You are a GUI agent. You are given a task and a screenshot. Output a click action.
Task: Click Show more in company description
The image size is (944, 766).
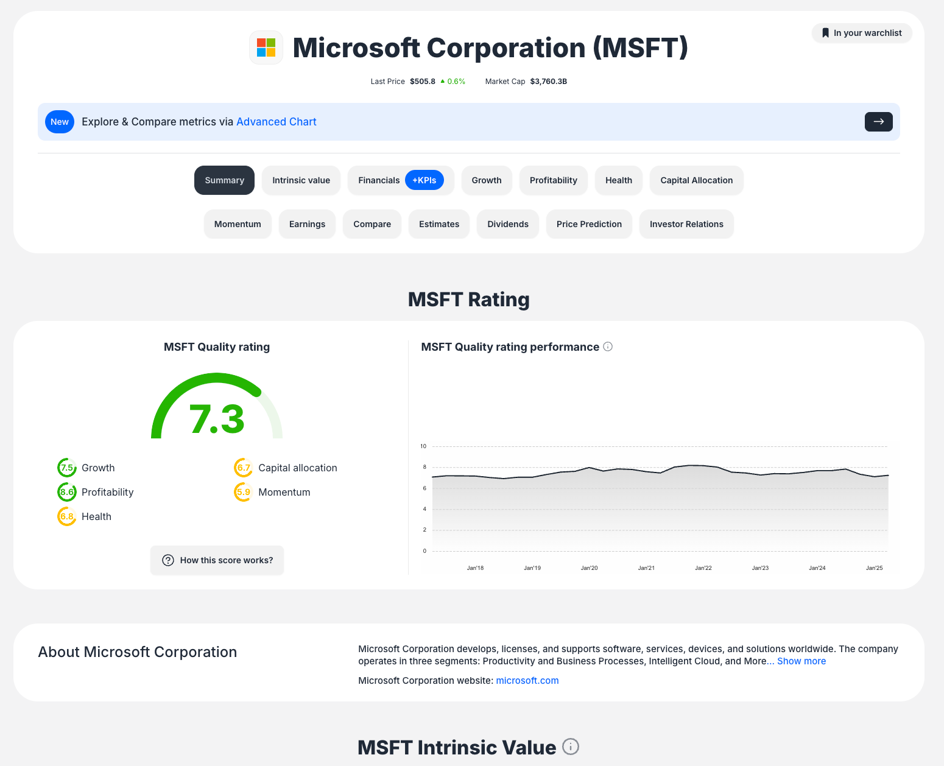click(801, 661)
